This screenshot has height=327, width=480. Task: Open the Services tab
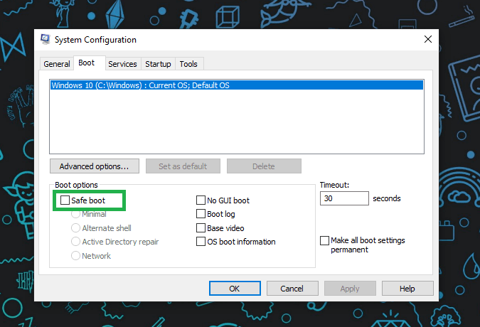123,64
